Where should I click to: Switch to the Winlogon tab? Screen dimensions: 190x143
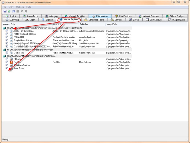tap(52, 16)
